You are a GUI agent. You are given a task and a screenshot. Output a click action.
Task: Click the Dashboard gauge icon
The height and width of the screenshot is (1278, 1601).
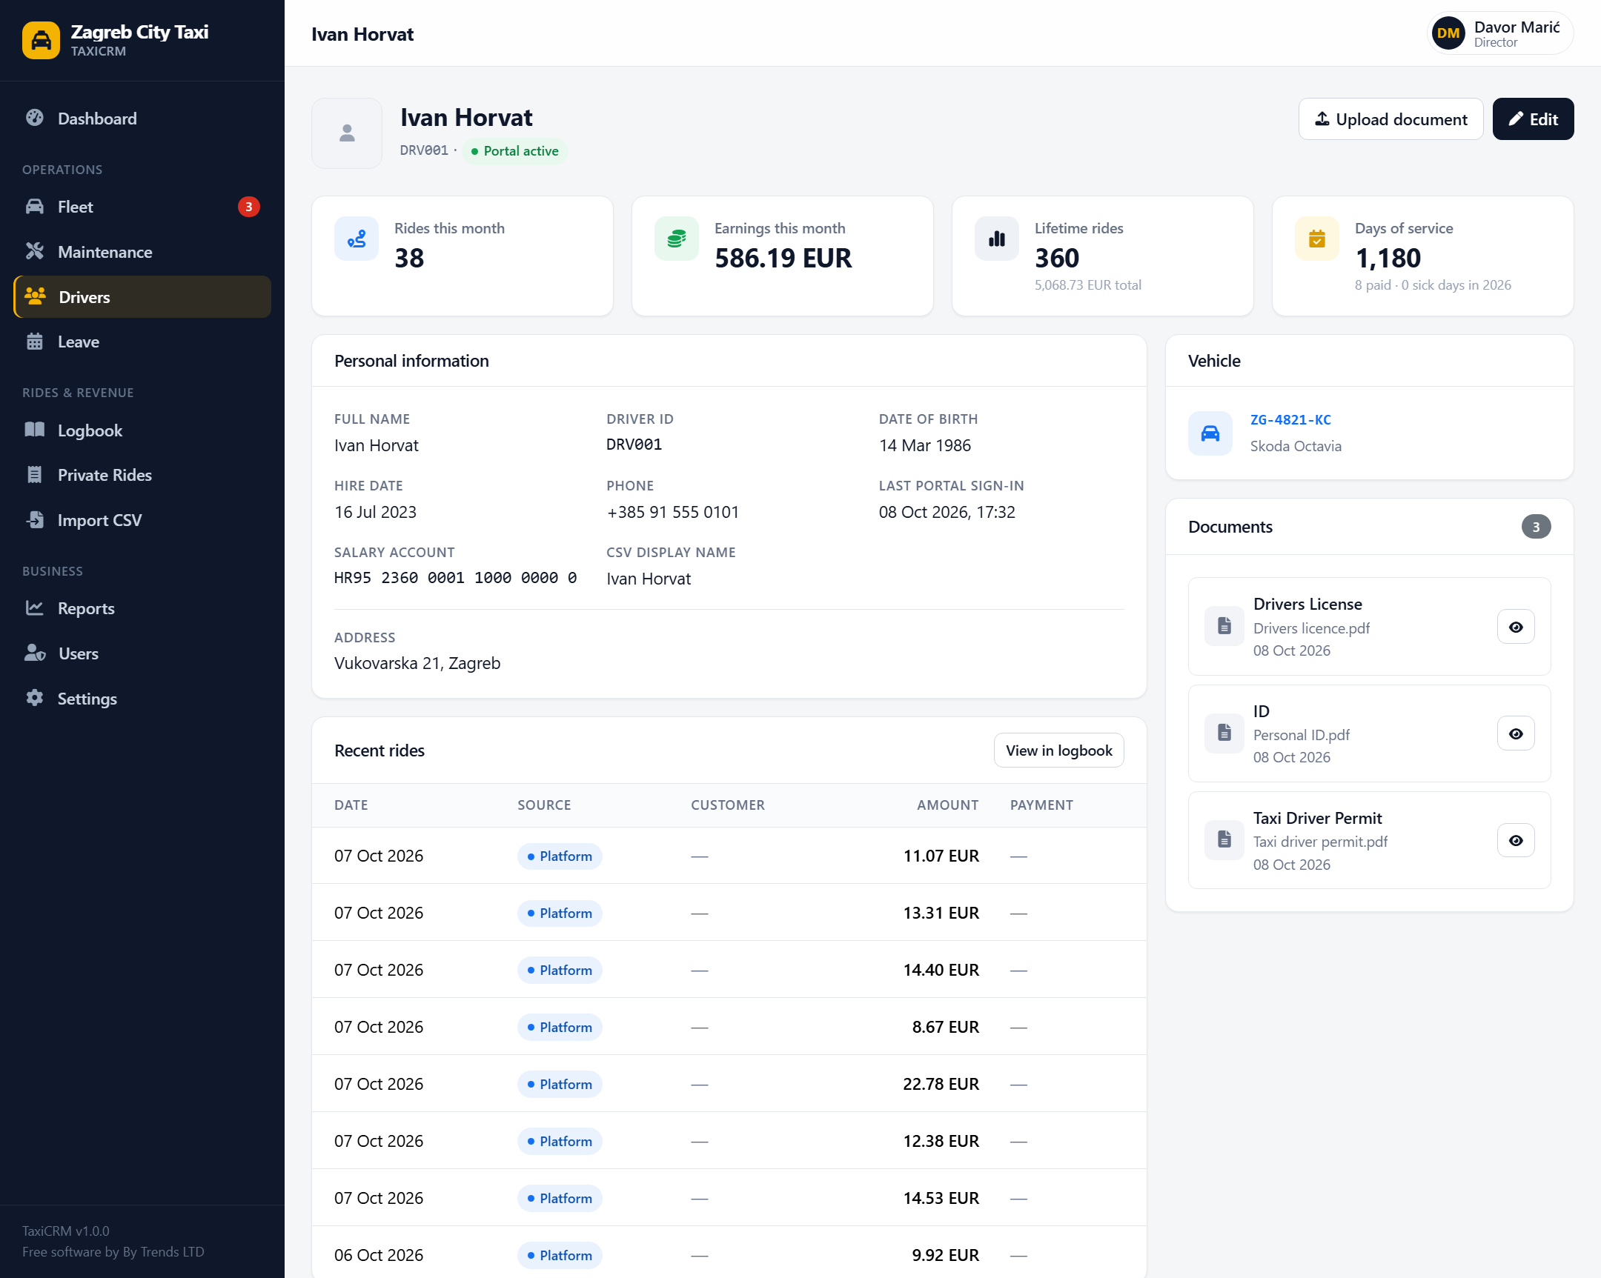coord(35,118)
